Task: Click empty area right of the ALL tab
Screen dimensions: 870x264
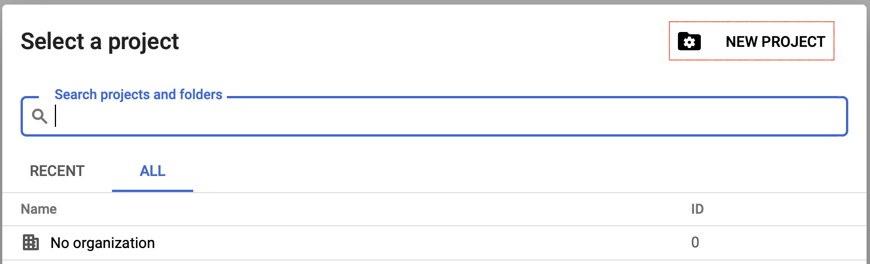Action: coord(457,171)
